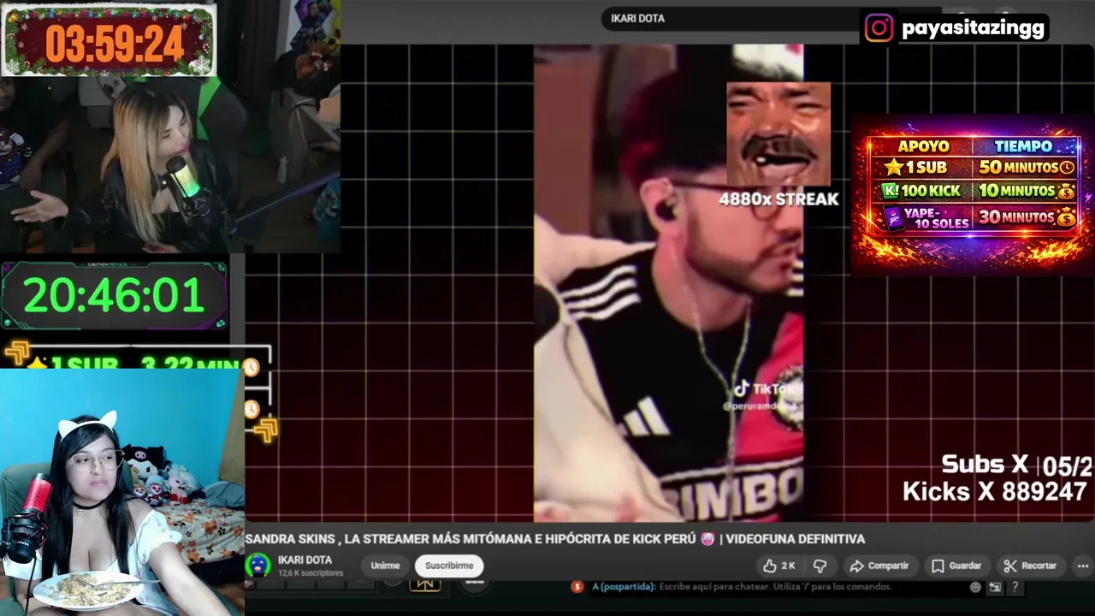1095x616 pixels.
Task: Click the 4880x STREAK label
Action: click(x=778, y=199)
